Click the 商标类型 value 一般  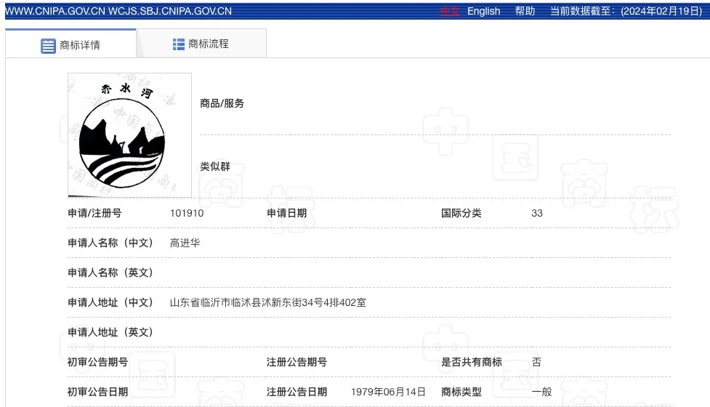coord(541,392)
